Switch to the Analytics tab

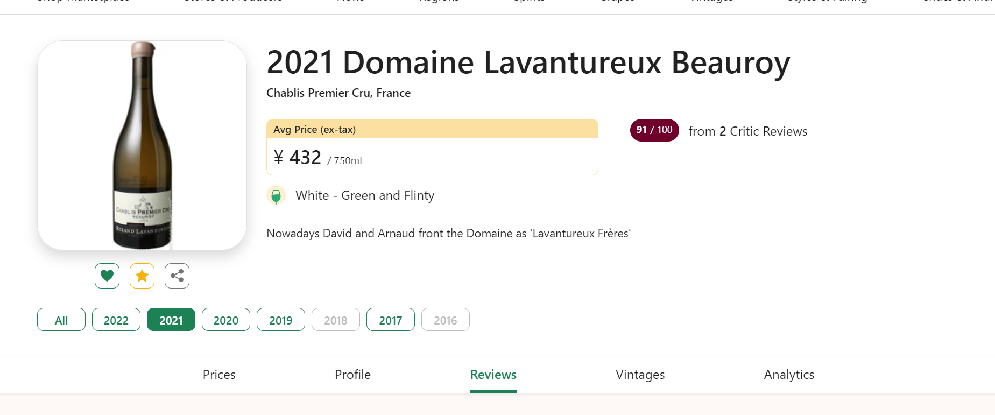789,375
